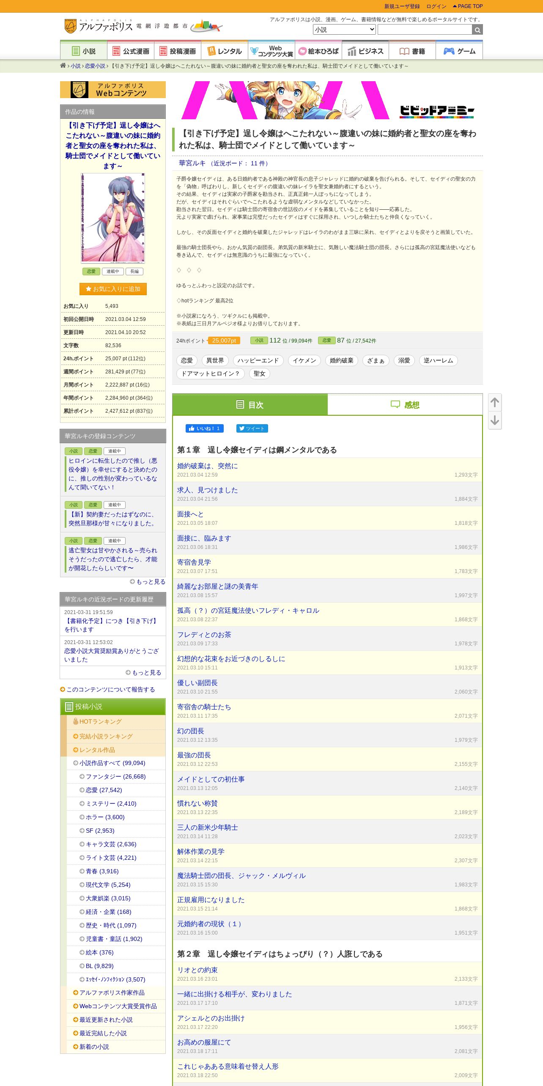Open the 書籍 navigation tab
This screenshot has height=1086, width=543.
point(412,51)
